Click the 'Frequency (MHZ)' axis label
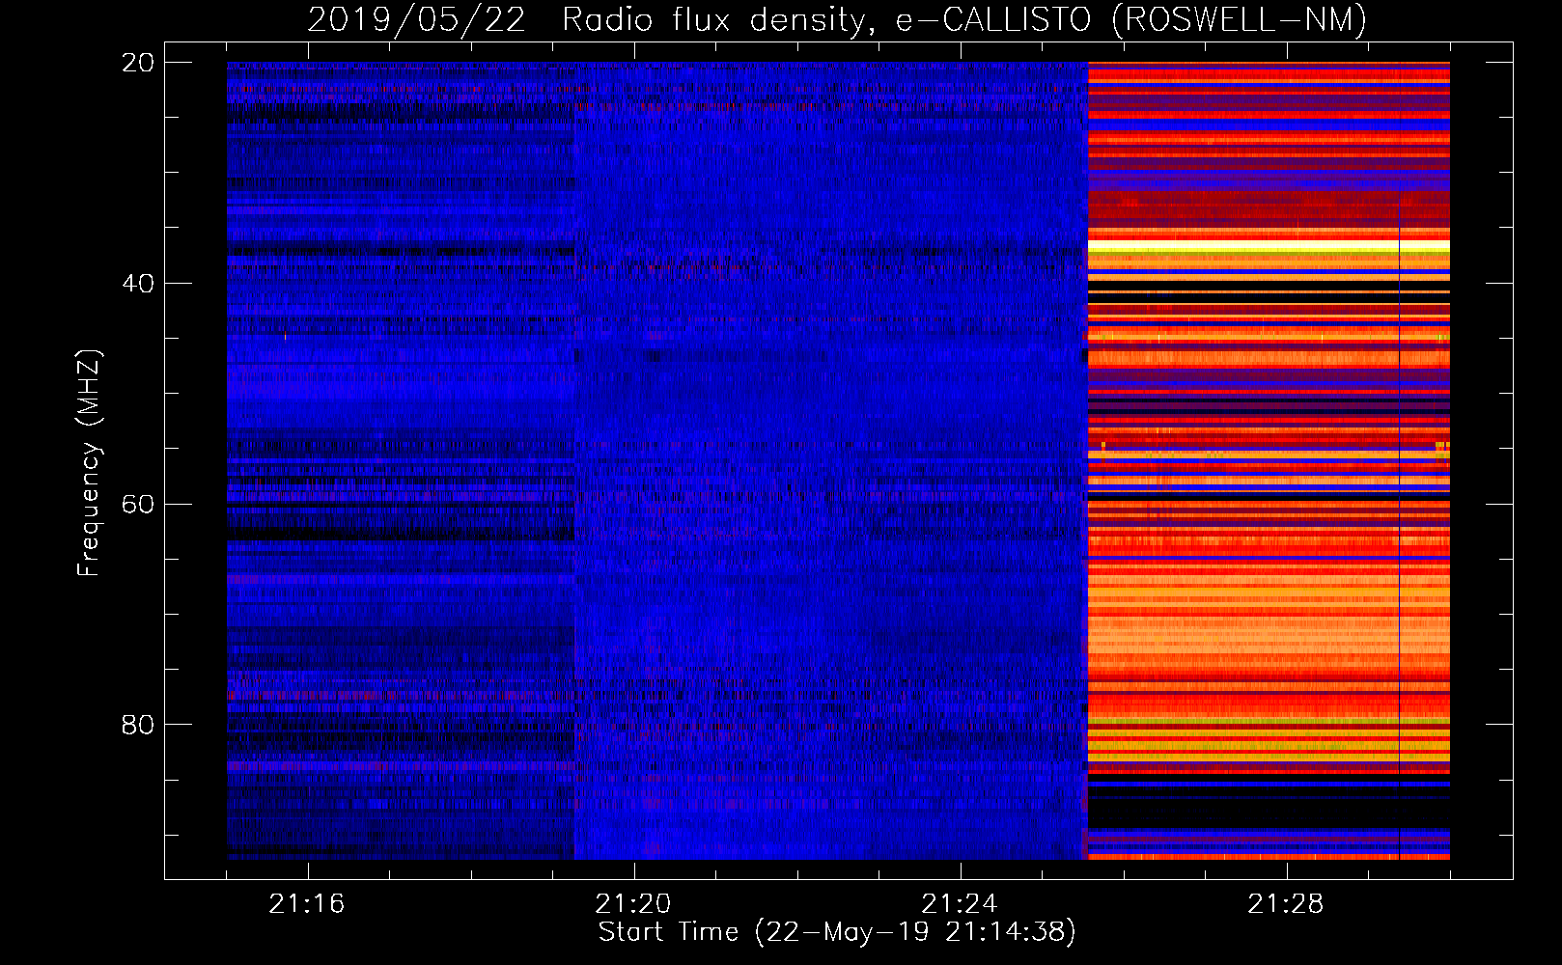Screen dimensions: 1562x965 [x=89, y=463]
